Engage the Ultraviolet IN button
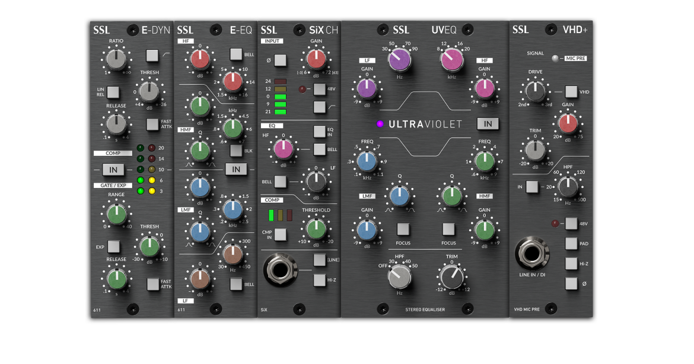Viewport: 694px width, 364px height. [x=488, y=124]
